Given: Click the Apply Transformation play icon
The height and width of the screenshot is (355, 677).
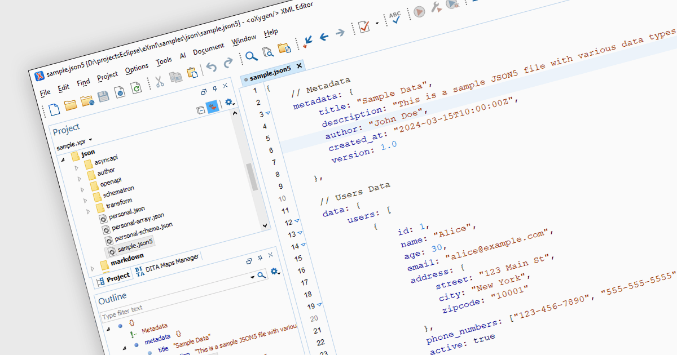Looking at the screenshot, I should (x=419, y=12).
